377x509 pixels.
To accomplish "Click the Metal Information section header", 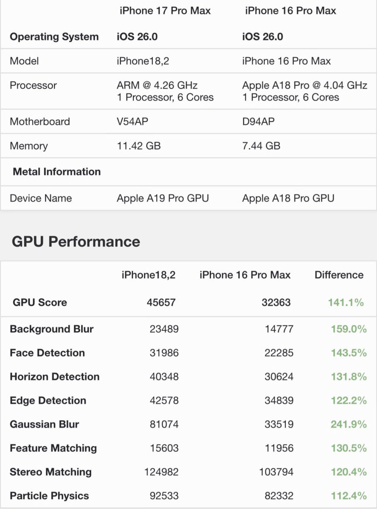I will [x=57, y=172].
